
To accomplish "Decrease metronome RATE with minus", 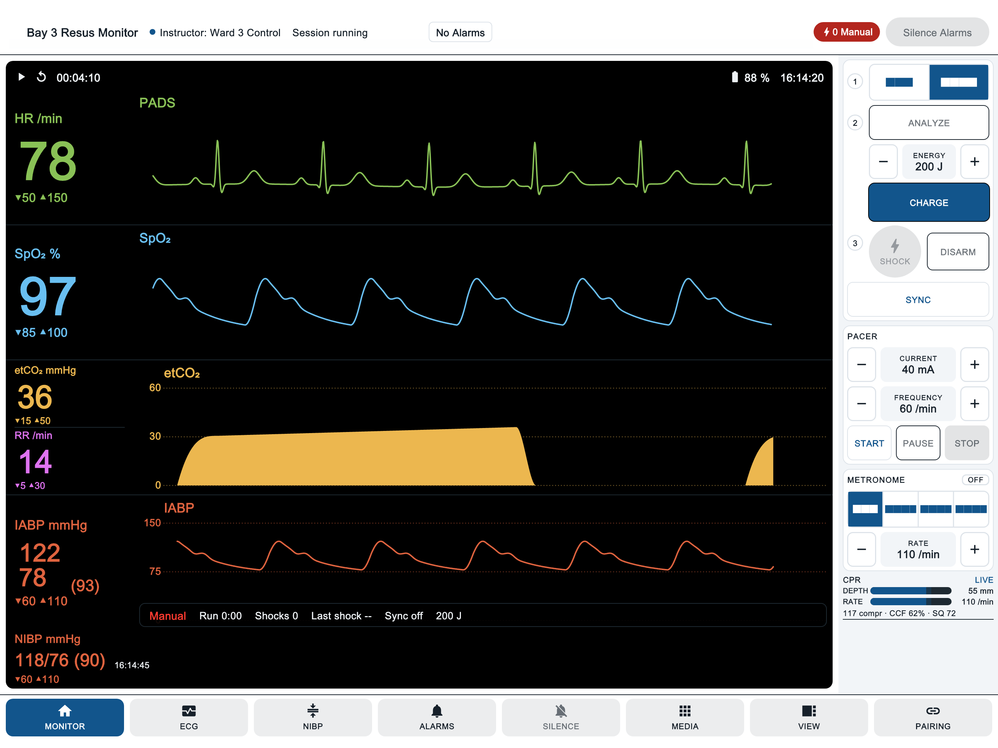I will click(861, 549).
